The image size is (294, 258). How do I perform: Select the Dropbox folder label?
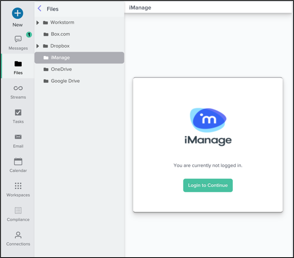(x=60, y=46)
